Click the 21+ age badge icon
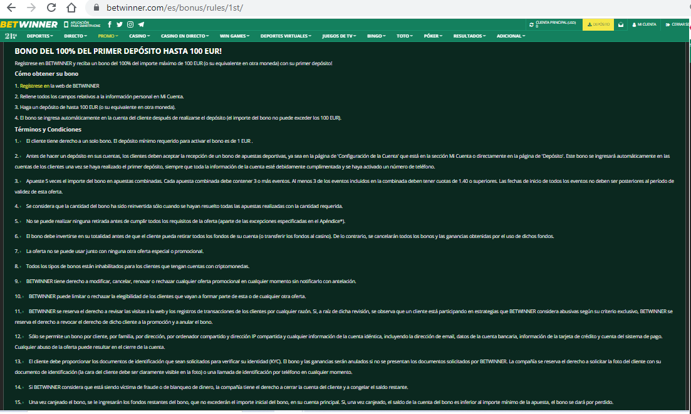Image resolution: width=691 pixels, height=414 pixels. [x=11, y=36]
